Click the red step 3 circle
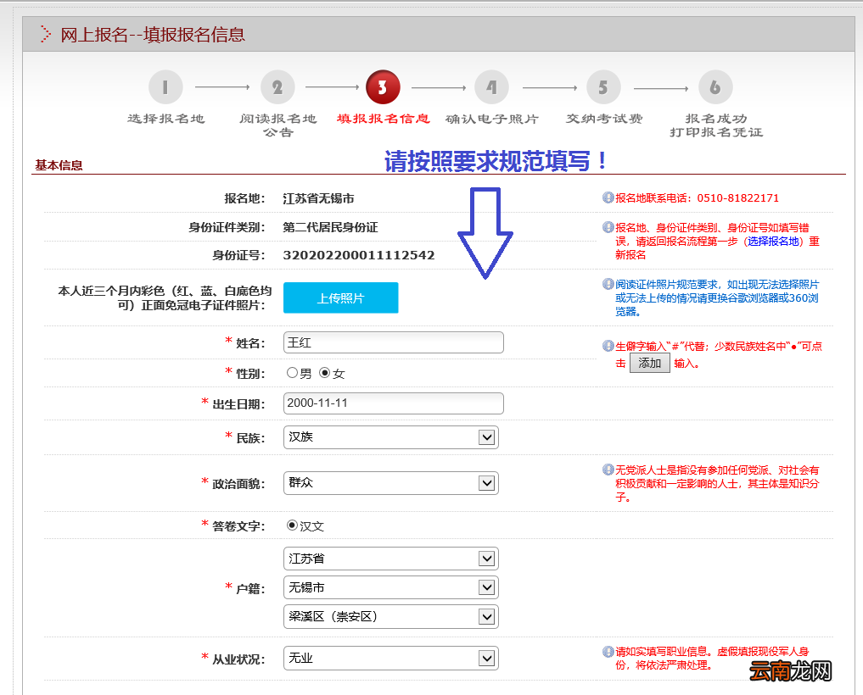863x695 pixels. [383, 86]
